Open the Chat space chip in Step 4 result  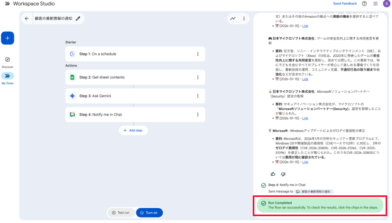[314, 192]
